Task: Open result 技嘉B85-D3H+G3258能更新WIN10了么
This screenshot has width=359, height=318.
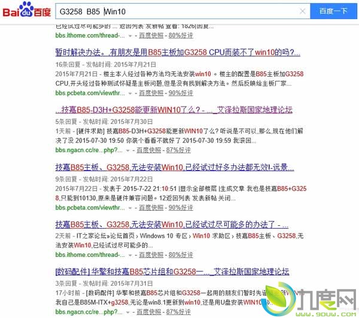Action: click(174, 110)
